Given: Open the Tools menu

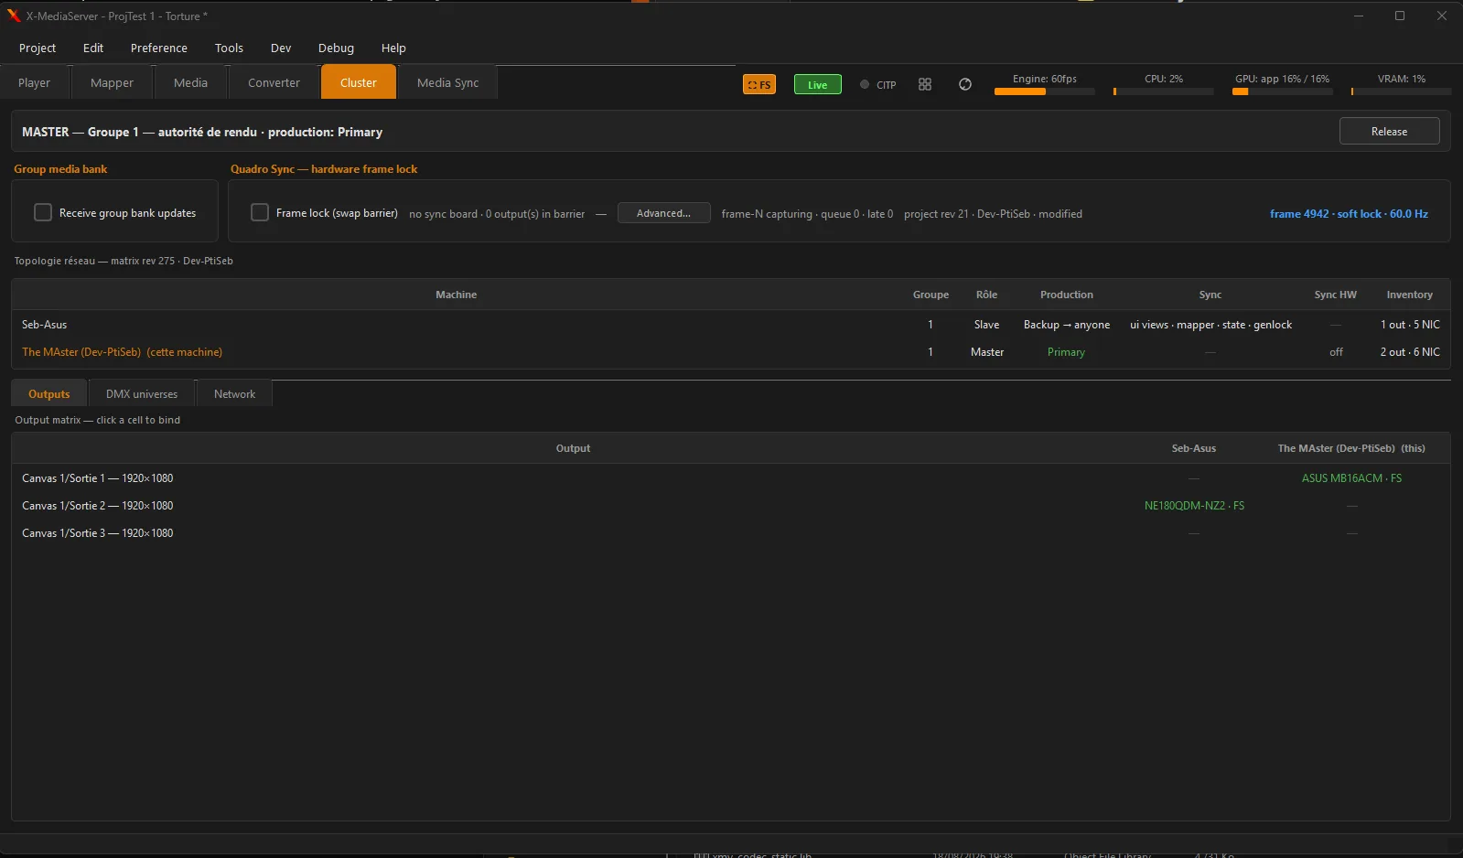Looking at the screenshot, I should tap(229, 48).
